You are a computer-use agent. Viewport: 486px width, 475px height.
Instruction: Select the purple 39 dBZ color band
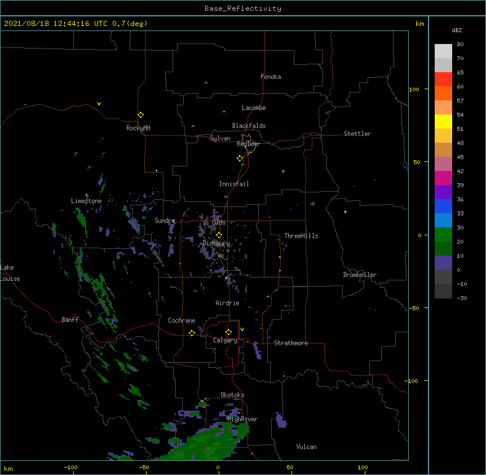(443, 192)
